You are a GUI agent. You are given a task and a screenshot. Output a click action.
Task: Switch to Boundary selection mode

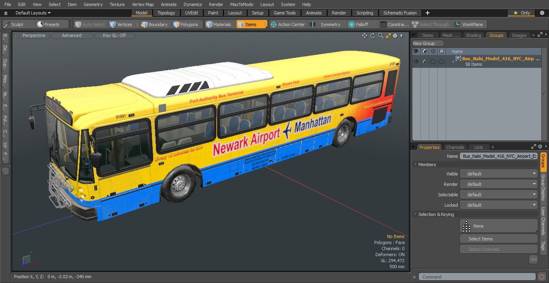(x=154, y=24)
